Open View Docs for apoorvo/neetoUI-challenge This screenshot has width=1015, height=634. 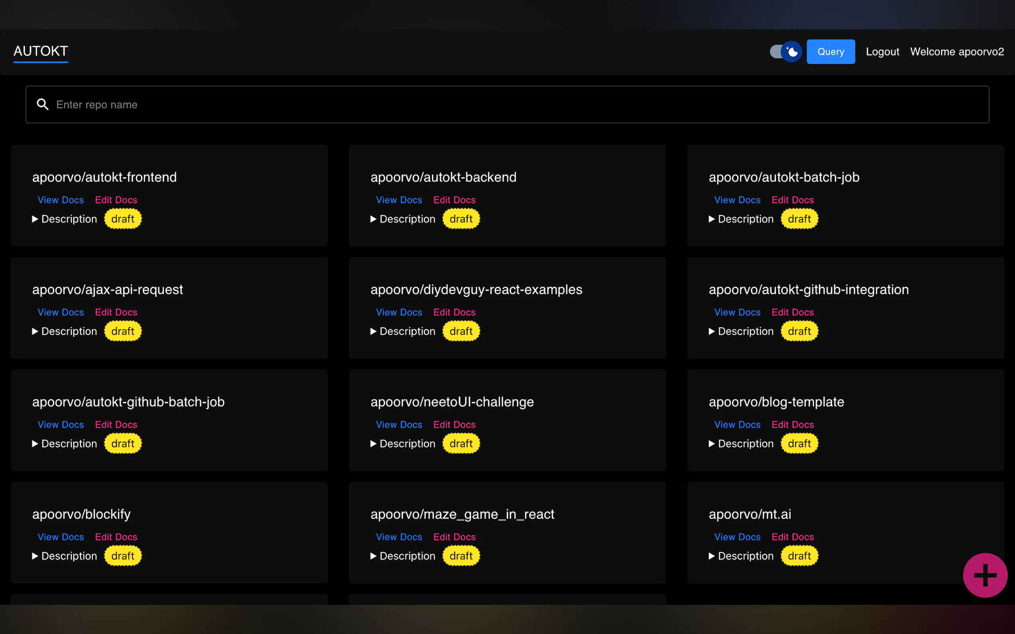pos(399,425)
